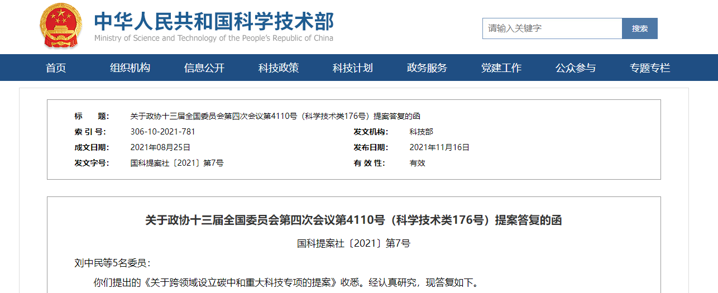Open the 首页 navigation item

56,68
